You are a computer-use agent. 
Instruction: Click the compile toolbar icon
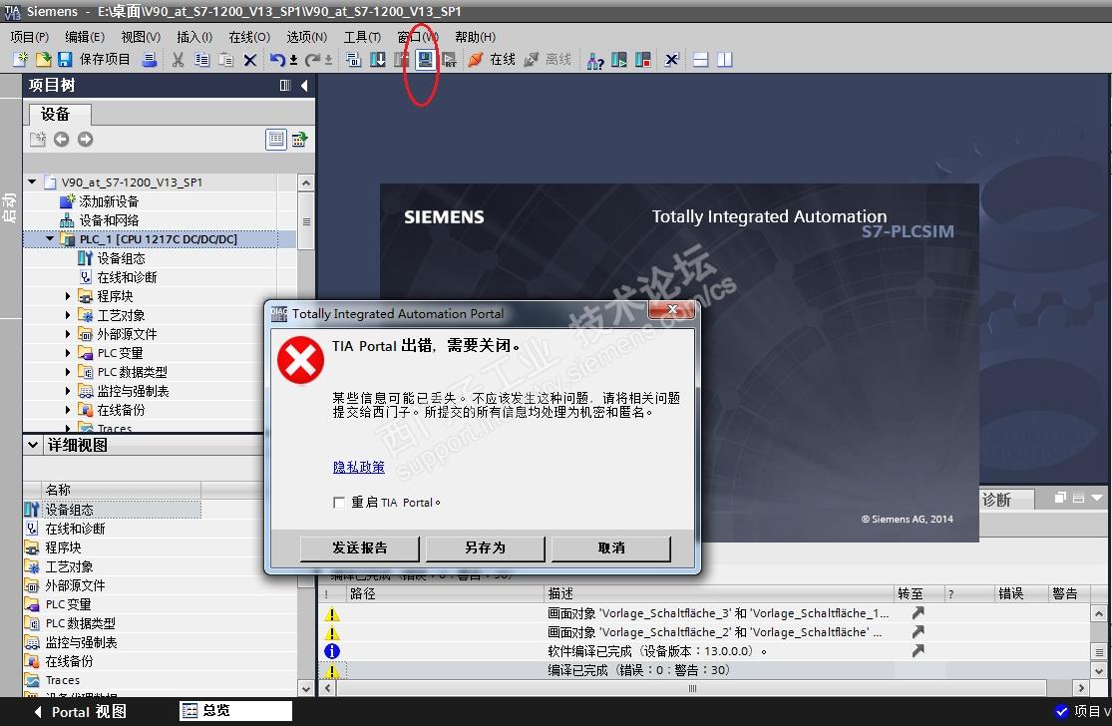353,60
